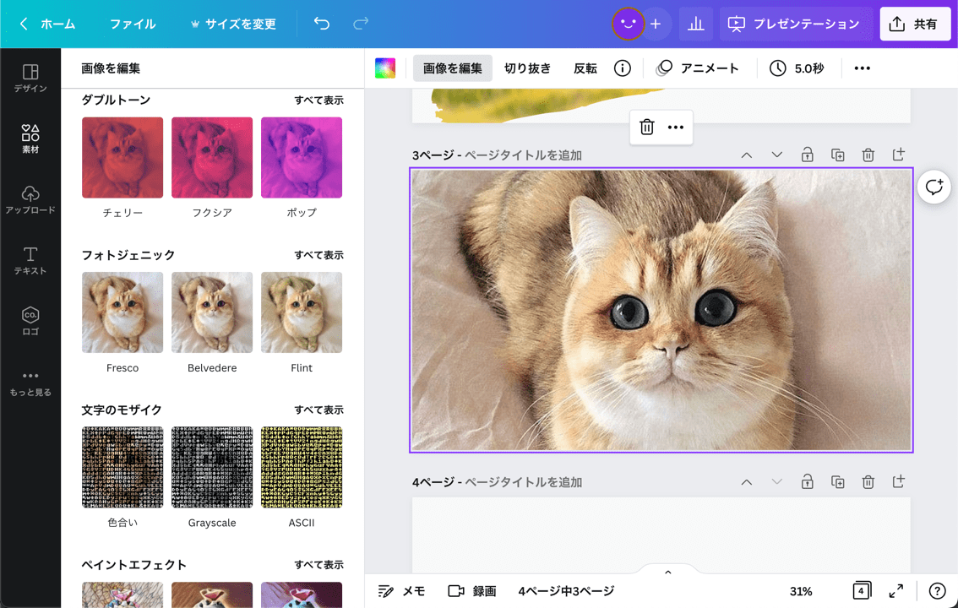Toggle the lock on page 4
Screen dimensions: 958x608
[807, 481]
